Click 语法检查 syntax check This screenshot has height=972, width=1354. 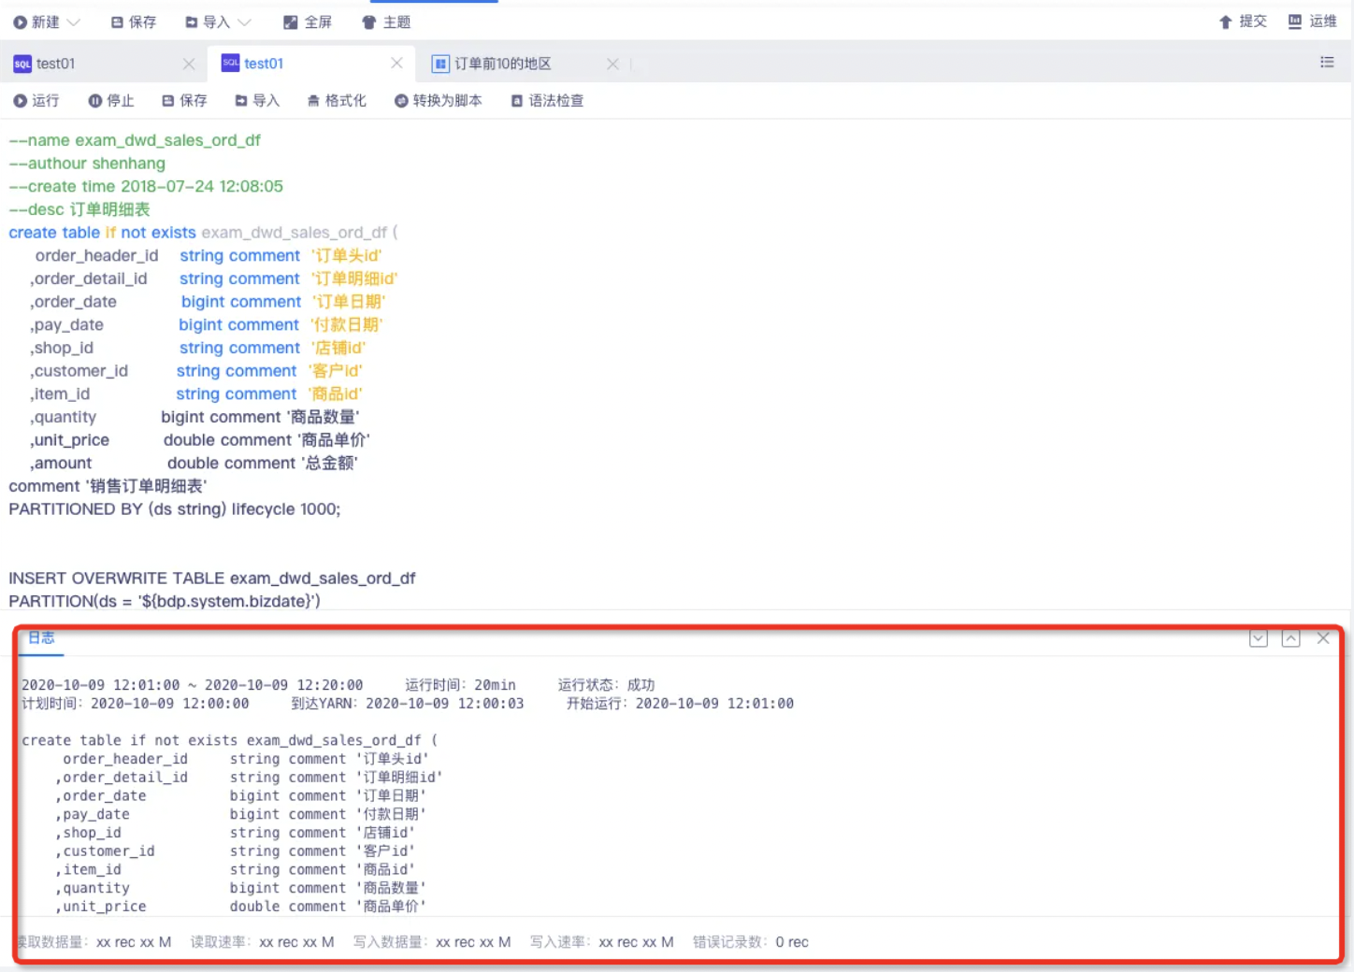click(547, 100)
